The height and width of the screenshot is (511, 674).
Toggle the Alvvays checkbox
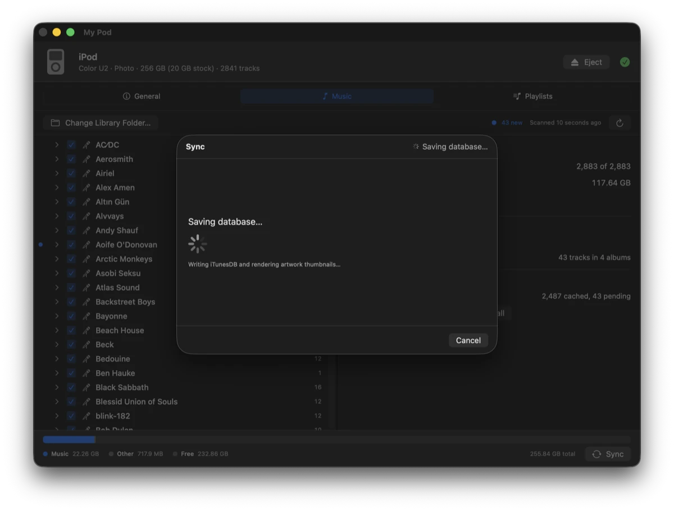[71, 216]
